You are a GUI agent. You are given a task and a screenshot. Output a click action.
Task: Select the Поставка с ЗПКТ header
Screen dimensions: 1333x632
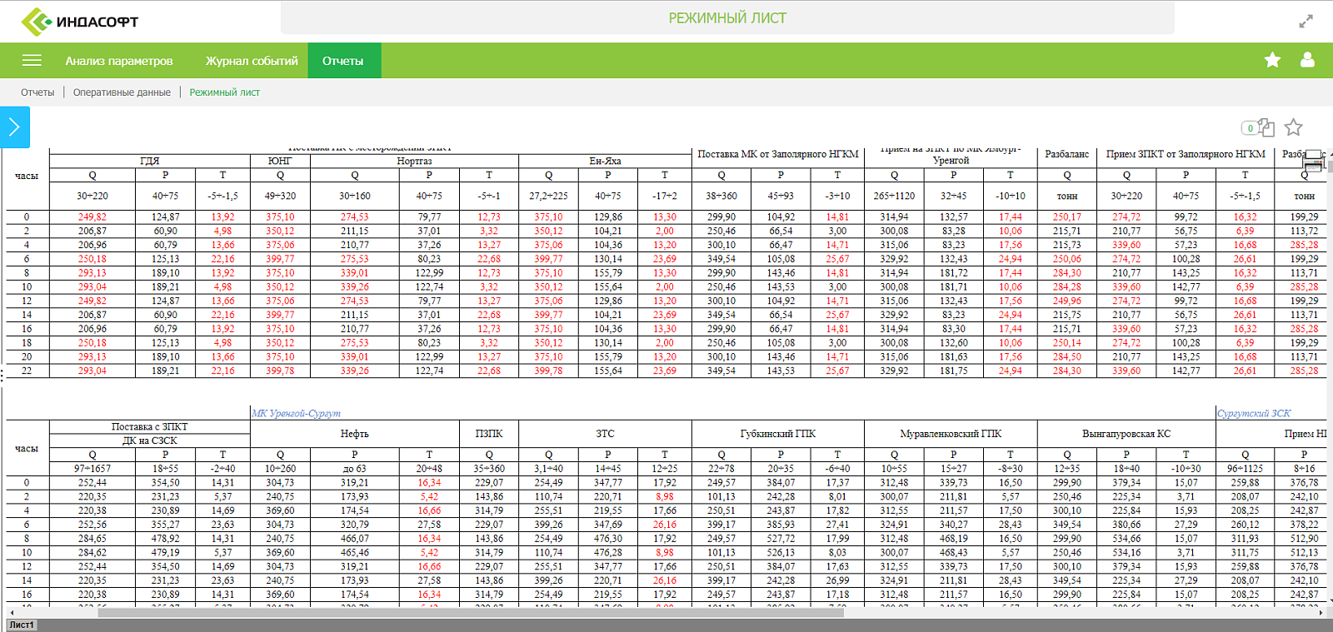tap(150, 426)
